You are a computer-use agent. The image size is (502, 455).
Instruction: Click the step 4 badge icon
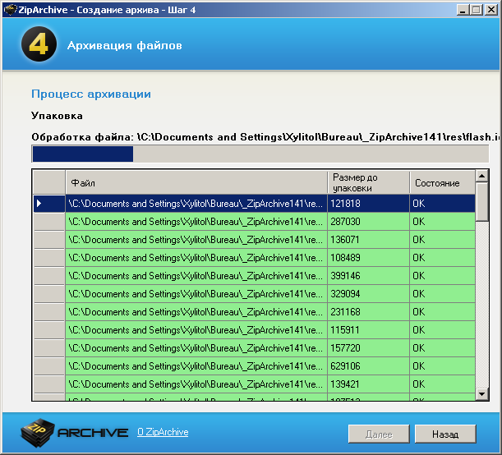point(39,44)
